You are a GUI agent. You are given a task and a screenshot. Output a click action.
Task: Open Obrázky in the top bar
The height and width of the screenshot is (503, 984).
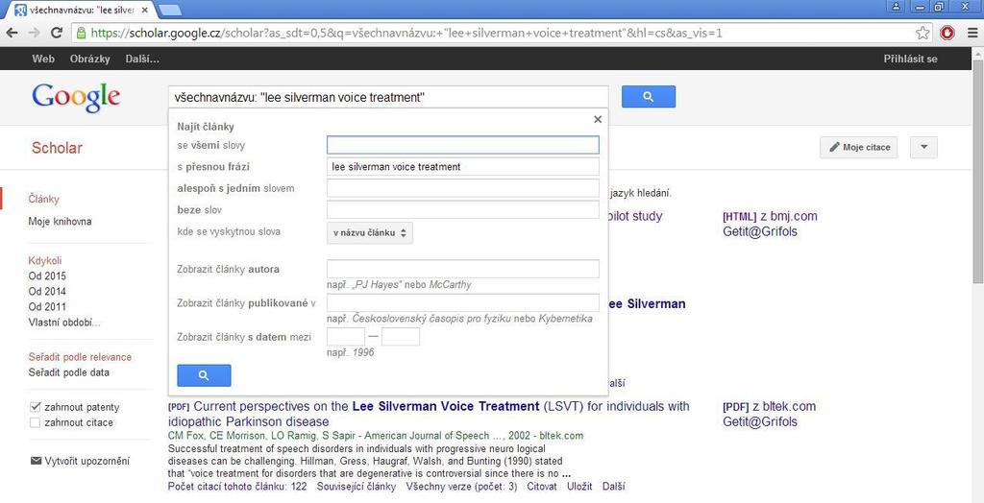tap(89, 59)
